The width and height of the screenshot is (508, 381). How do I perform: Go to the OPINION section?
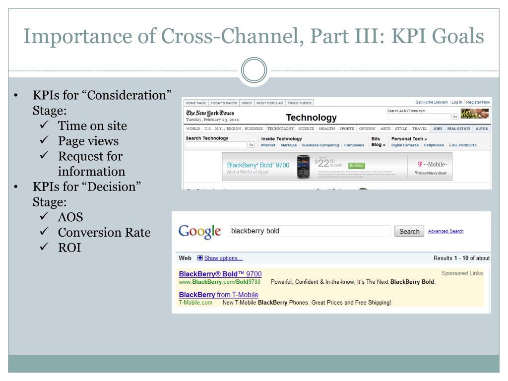click(x=367, y=128)
